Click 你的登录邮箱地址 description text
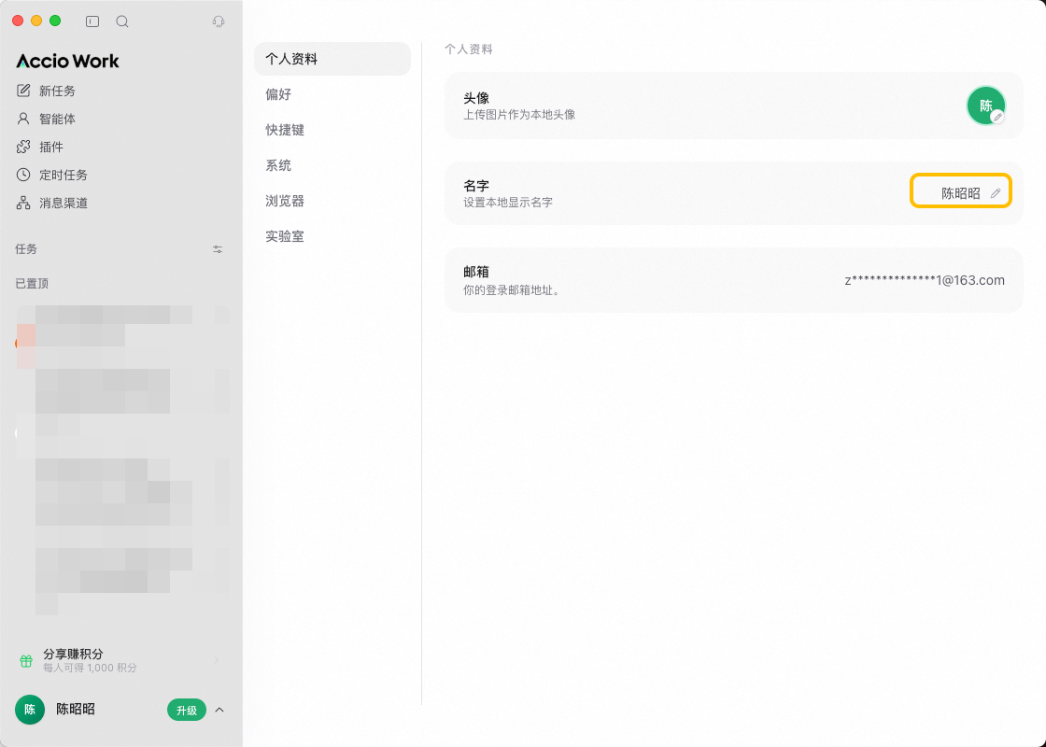This screenshot has width=1046, height=747. tap(512, 290)
